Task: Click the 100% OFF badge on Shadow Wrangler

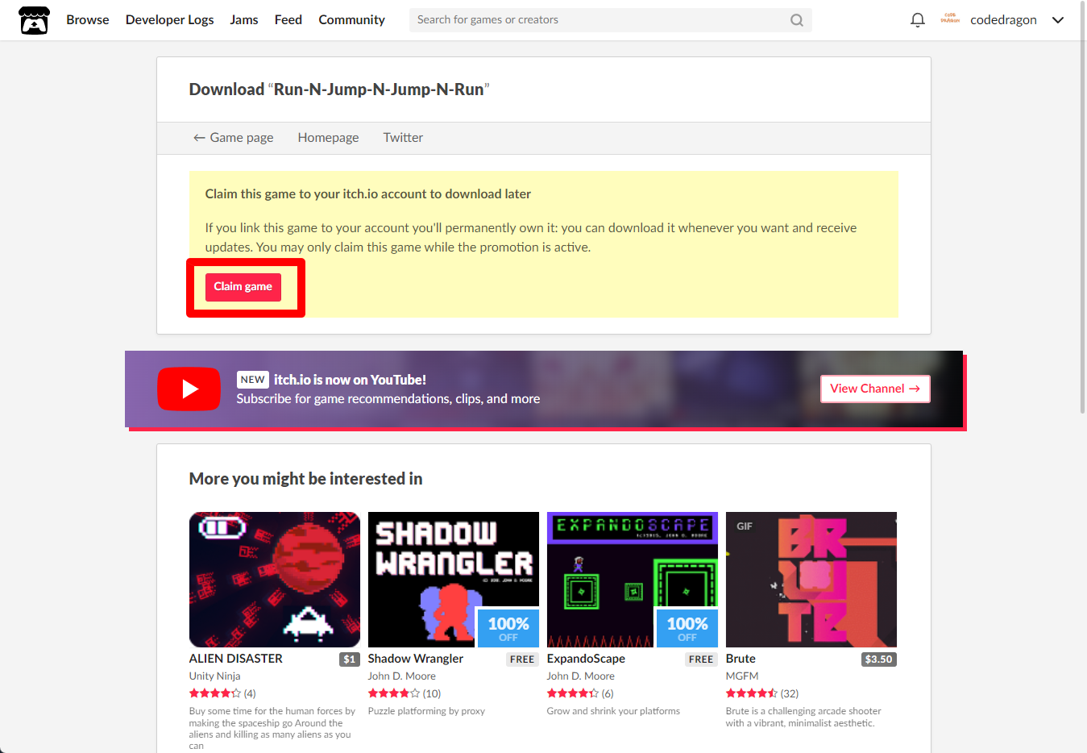Action: [x=508, y=628]
